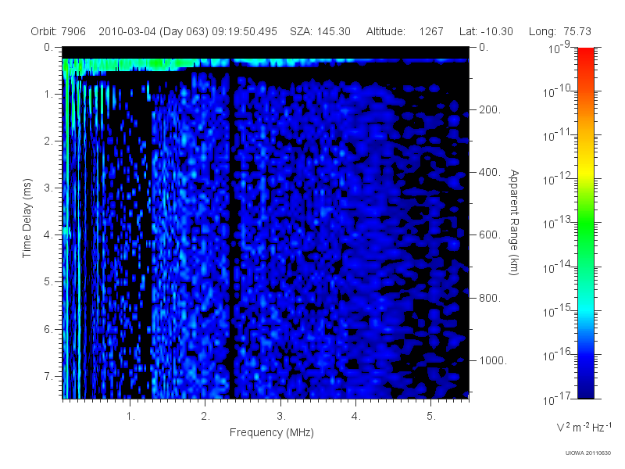
Task: Click the 200. apparent range tick label
Action: click(x=490, y=109)
